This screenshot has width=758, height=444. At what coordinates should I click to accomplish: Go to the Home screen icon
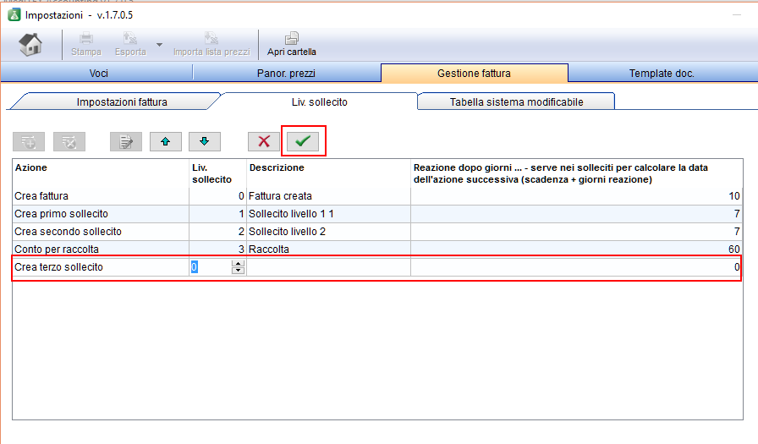click(x=30, y=45)
